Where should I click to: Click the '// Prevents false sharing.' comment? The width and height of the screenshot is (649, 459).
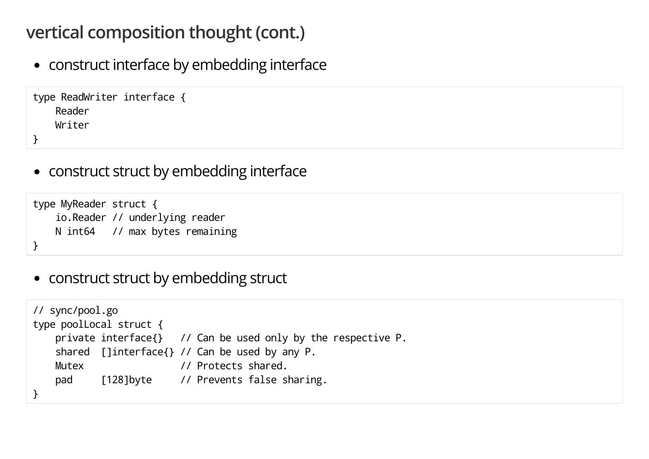pos(254,380)
